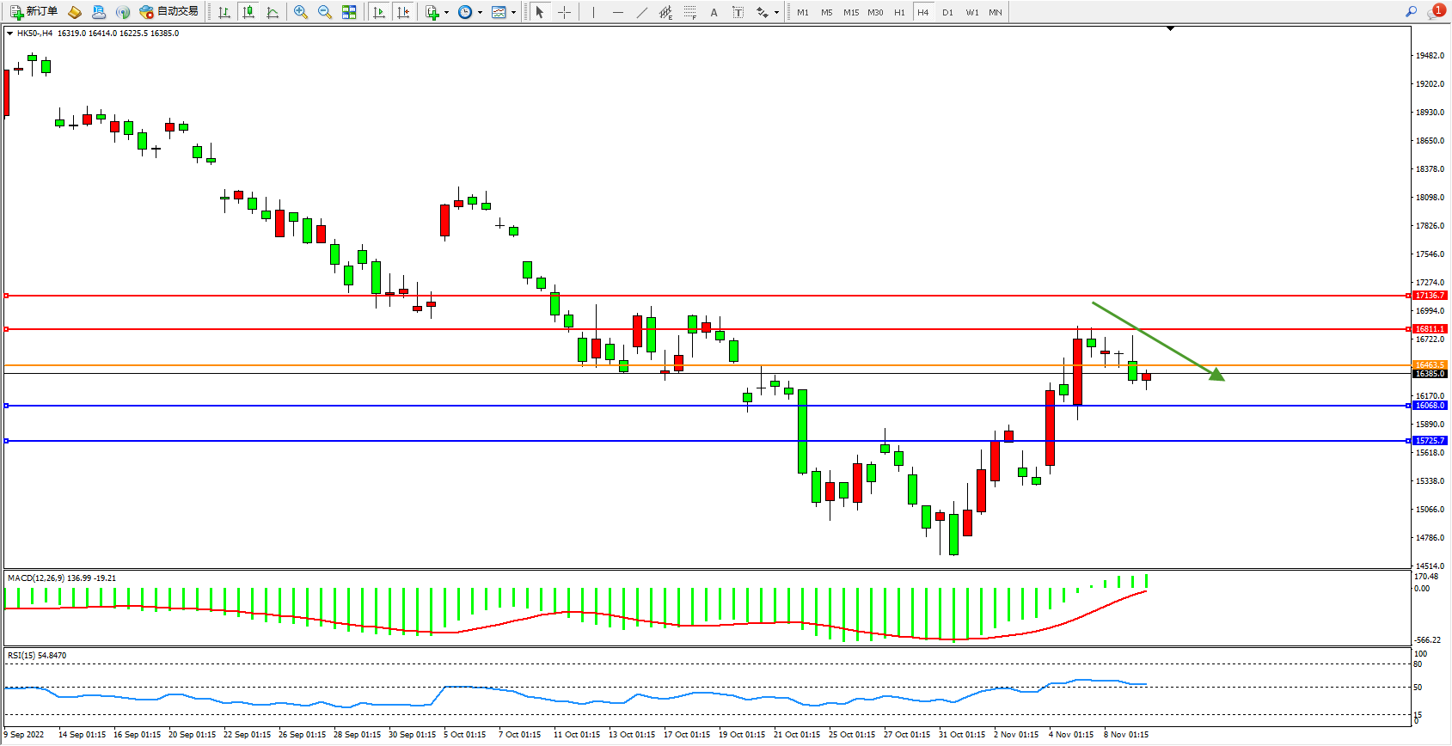Switch chart to bar chart mode
The height and width of the screenshot is (746, 1452).
click(224, 12)
